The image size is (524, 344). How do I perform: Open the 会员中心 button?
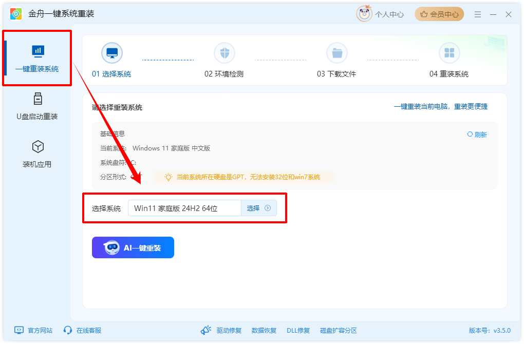pyautogui.click(x=439, y=14)
